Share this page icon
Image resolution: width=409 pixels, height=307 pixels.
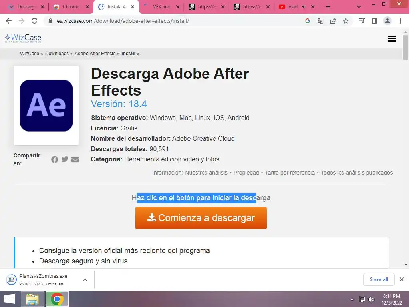click(333, 21)
